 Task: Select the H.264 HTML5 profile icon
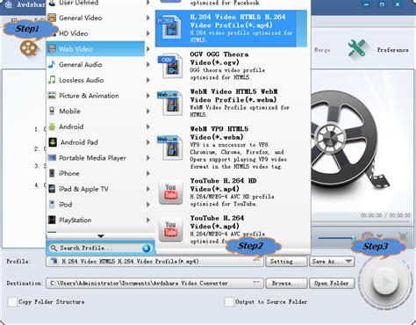(x=170, y=28)
